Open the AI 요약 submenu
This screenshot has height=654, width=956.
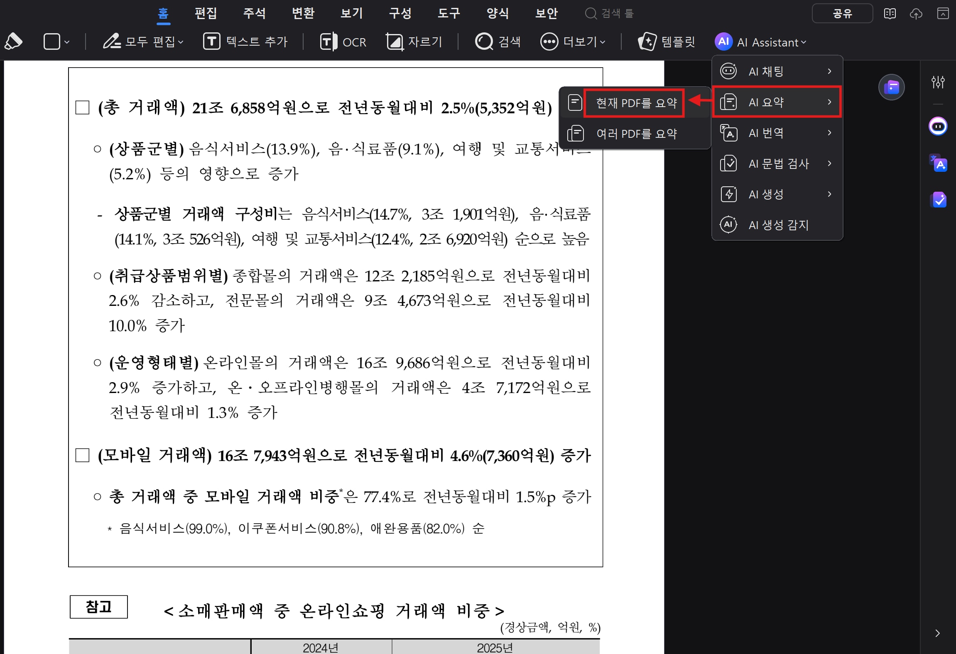[777, 102]
